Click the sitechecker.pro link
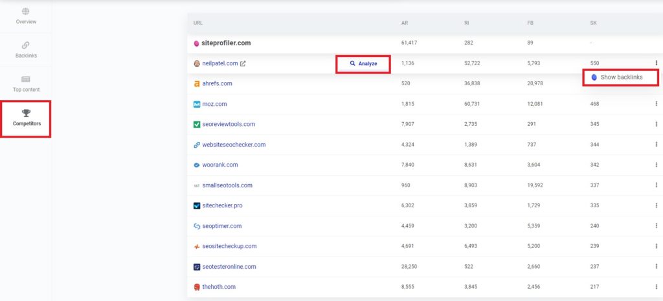 tap(222, 205)
